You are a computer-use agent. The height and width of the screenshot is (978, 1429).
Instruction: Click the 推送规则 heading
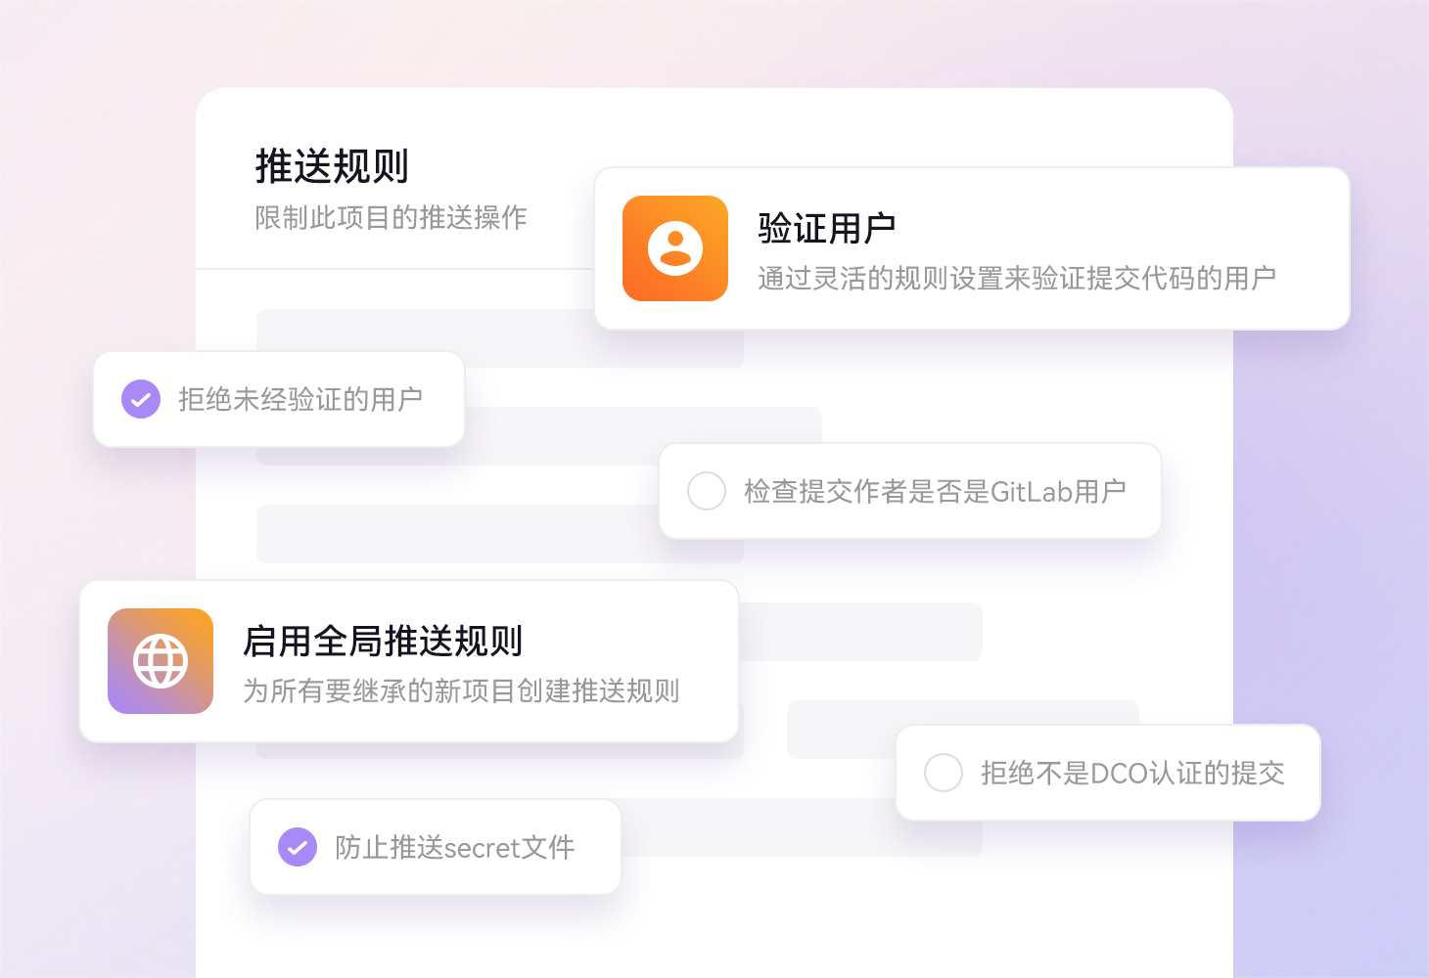click(332, 166)
